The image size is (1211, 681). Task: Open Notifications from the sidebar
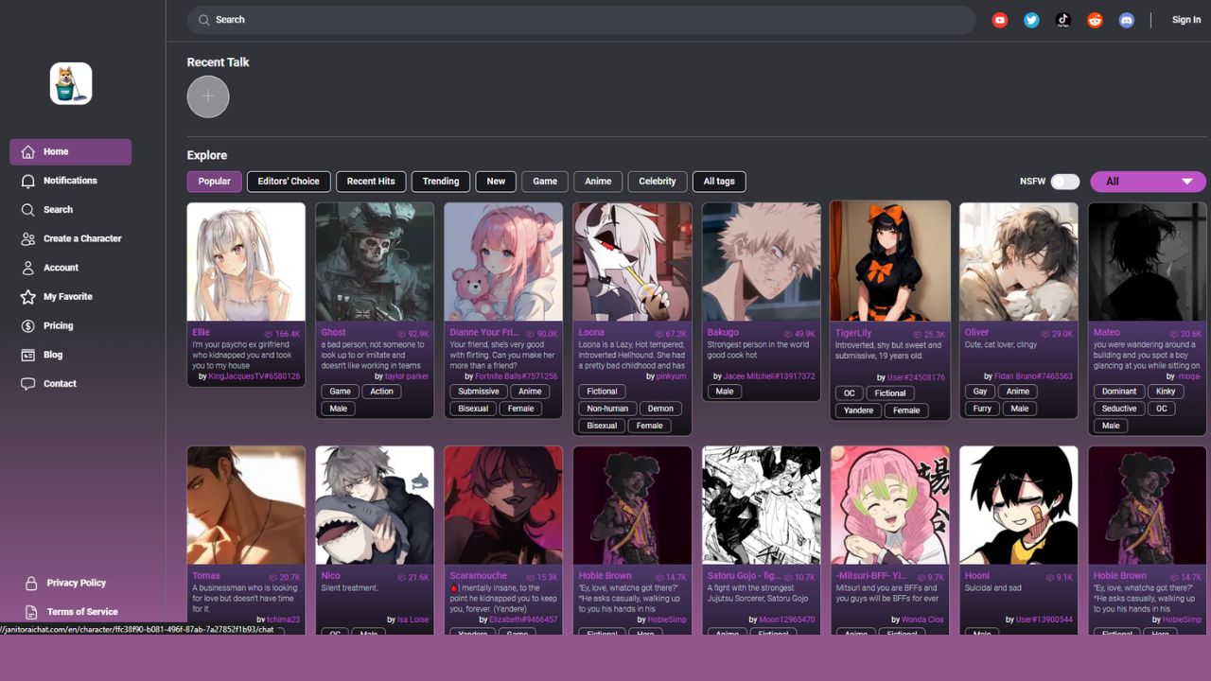(70, 181)
